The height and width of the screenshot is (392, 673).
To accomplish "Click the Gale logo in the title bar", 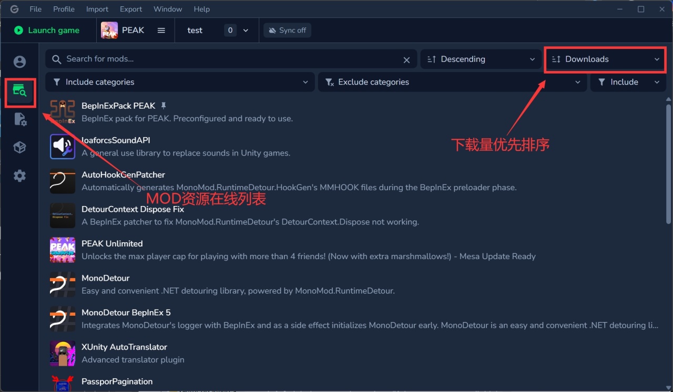I will 14,9.
